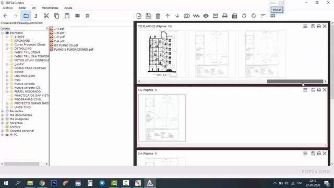The height and width of the screenshot is (188, 334).
Task: Select file 1-A.pdf
Action: click(x=59, y=29)
